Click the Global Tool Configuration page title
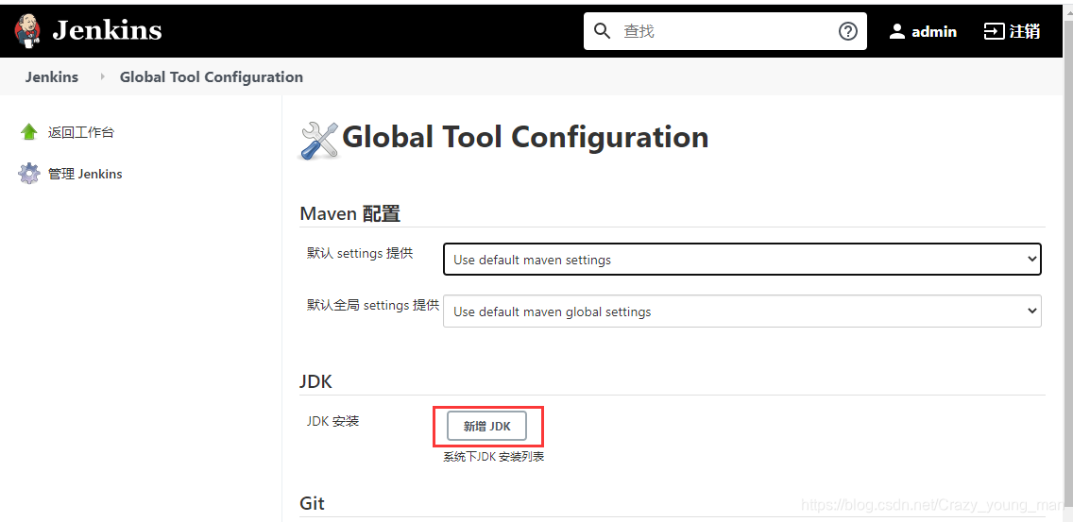The height and width of the screenshot is (522, 1073). (x=525, y=137)
